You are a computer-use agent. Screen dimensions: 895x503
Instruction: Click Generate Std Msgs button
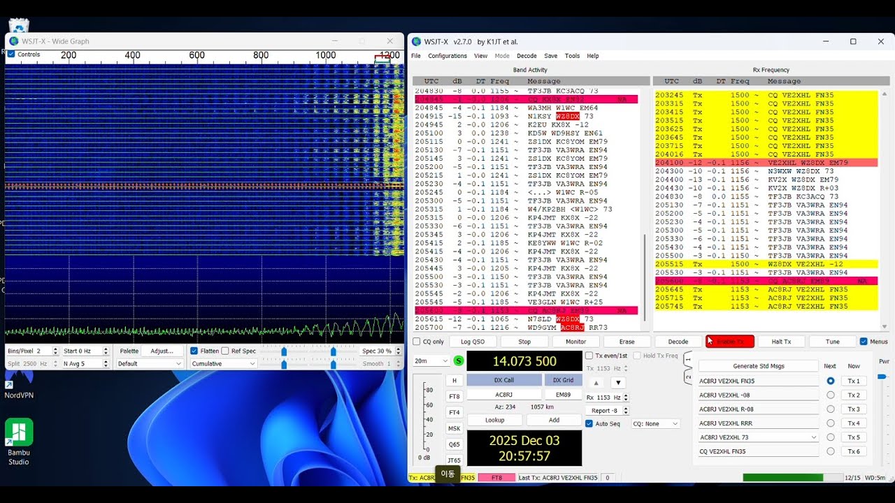point(759,366)
